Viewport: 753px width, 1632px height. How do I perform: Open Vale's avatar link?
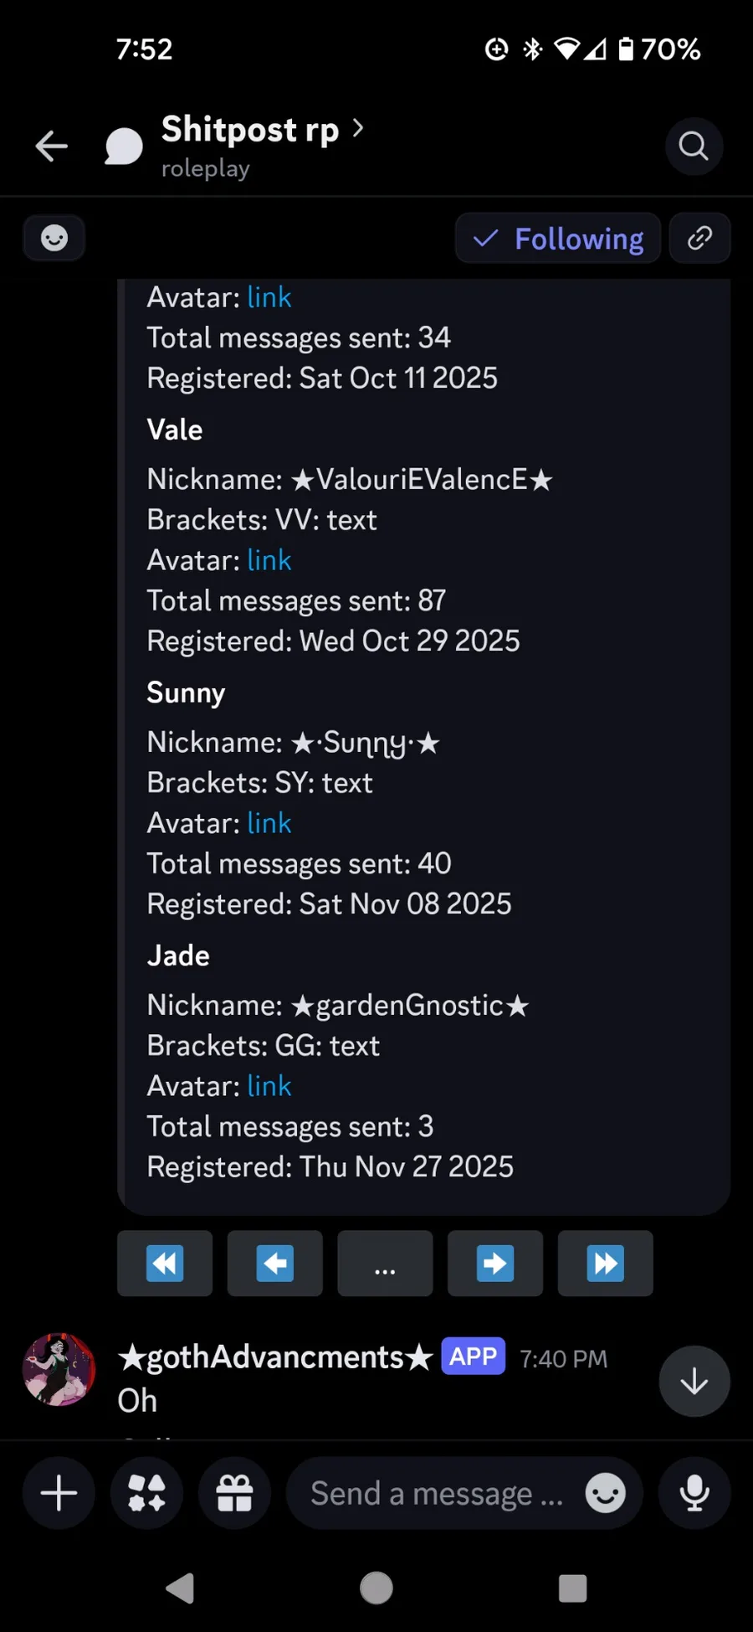coord(269,560)
